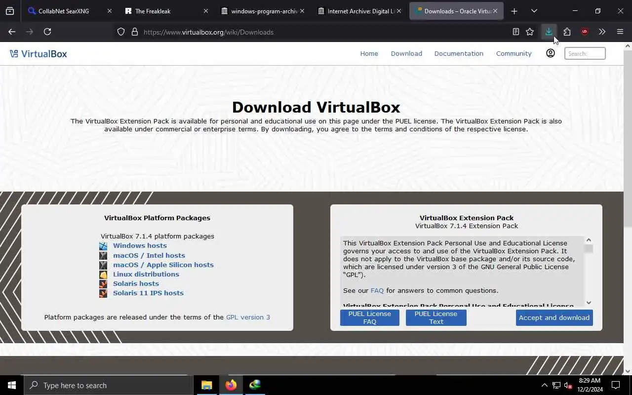Viewport: 632px width, 395px height.
Task: Open the Download navigation item
Action: coord(406,53)
